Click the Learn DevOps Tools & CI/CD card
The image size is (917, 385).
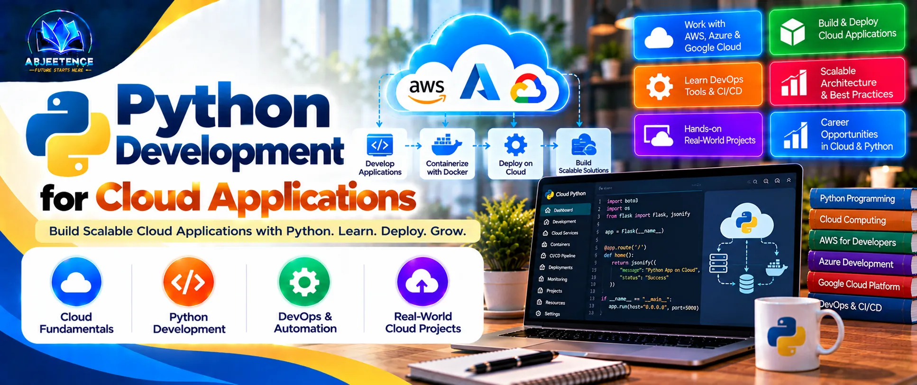[698, 85]
